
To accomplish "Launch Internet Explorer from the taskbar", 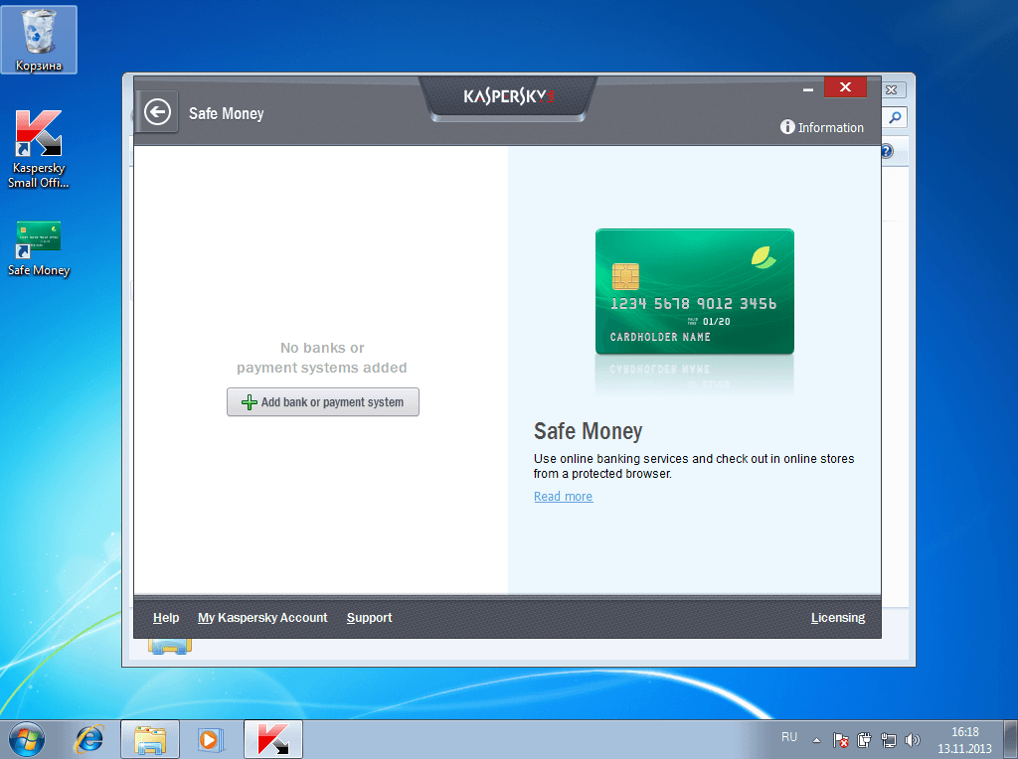I will point(88,739).
